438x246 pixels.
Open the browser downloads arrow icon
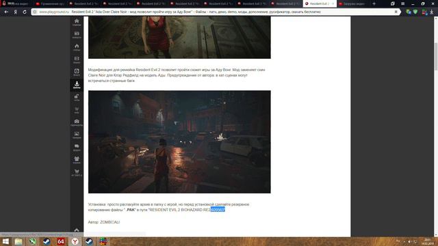click(x=432, y=12)
